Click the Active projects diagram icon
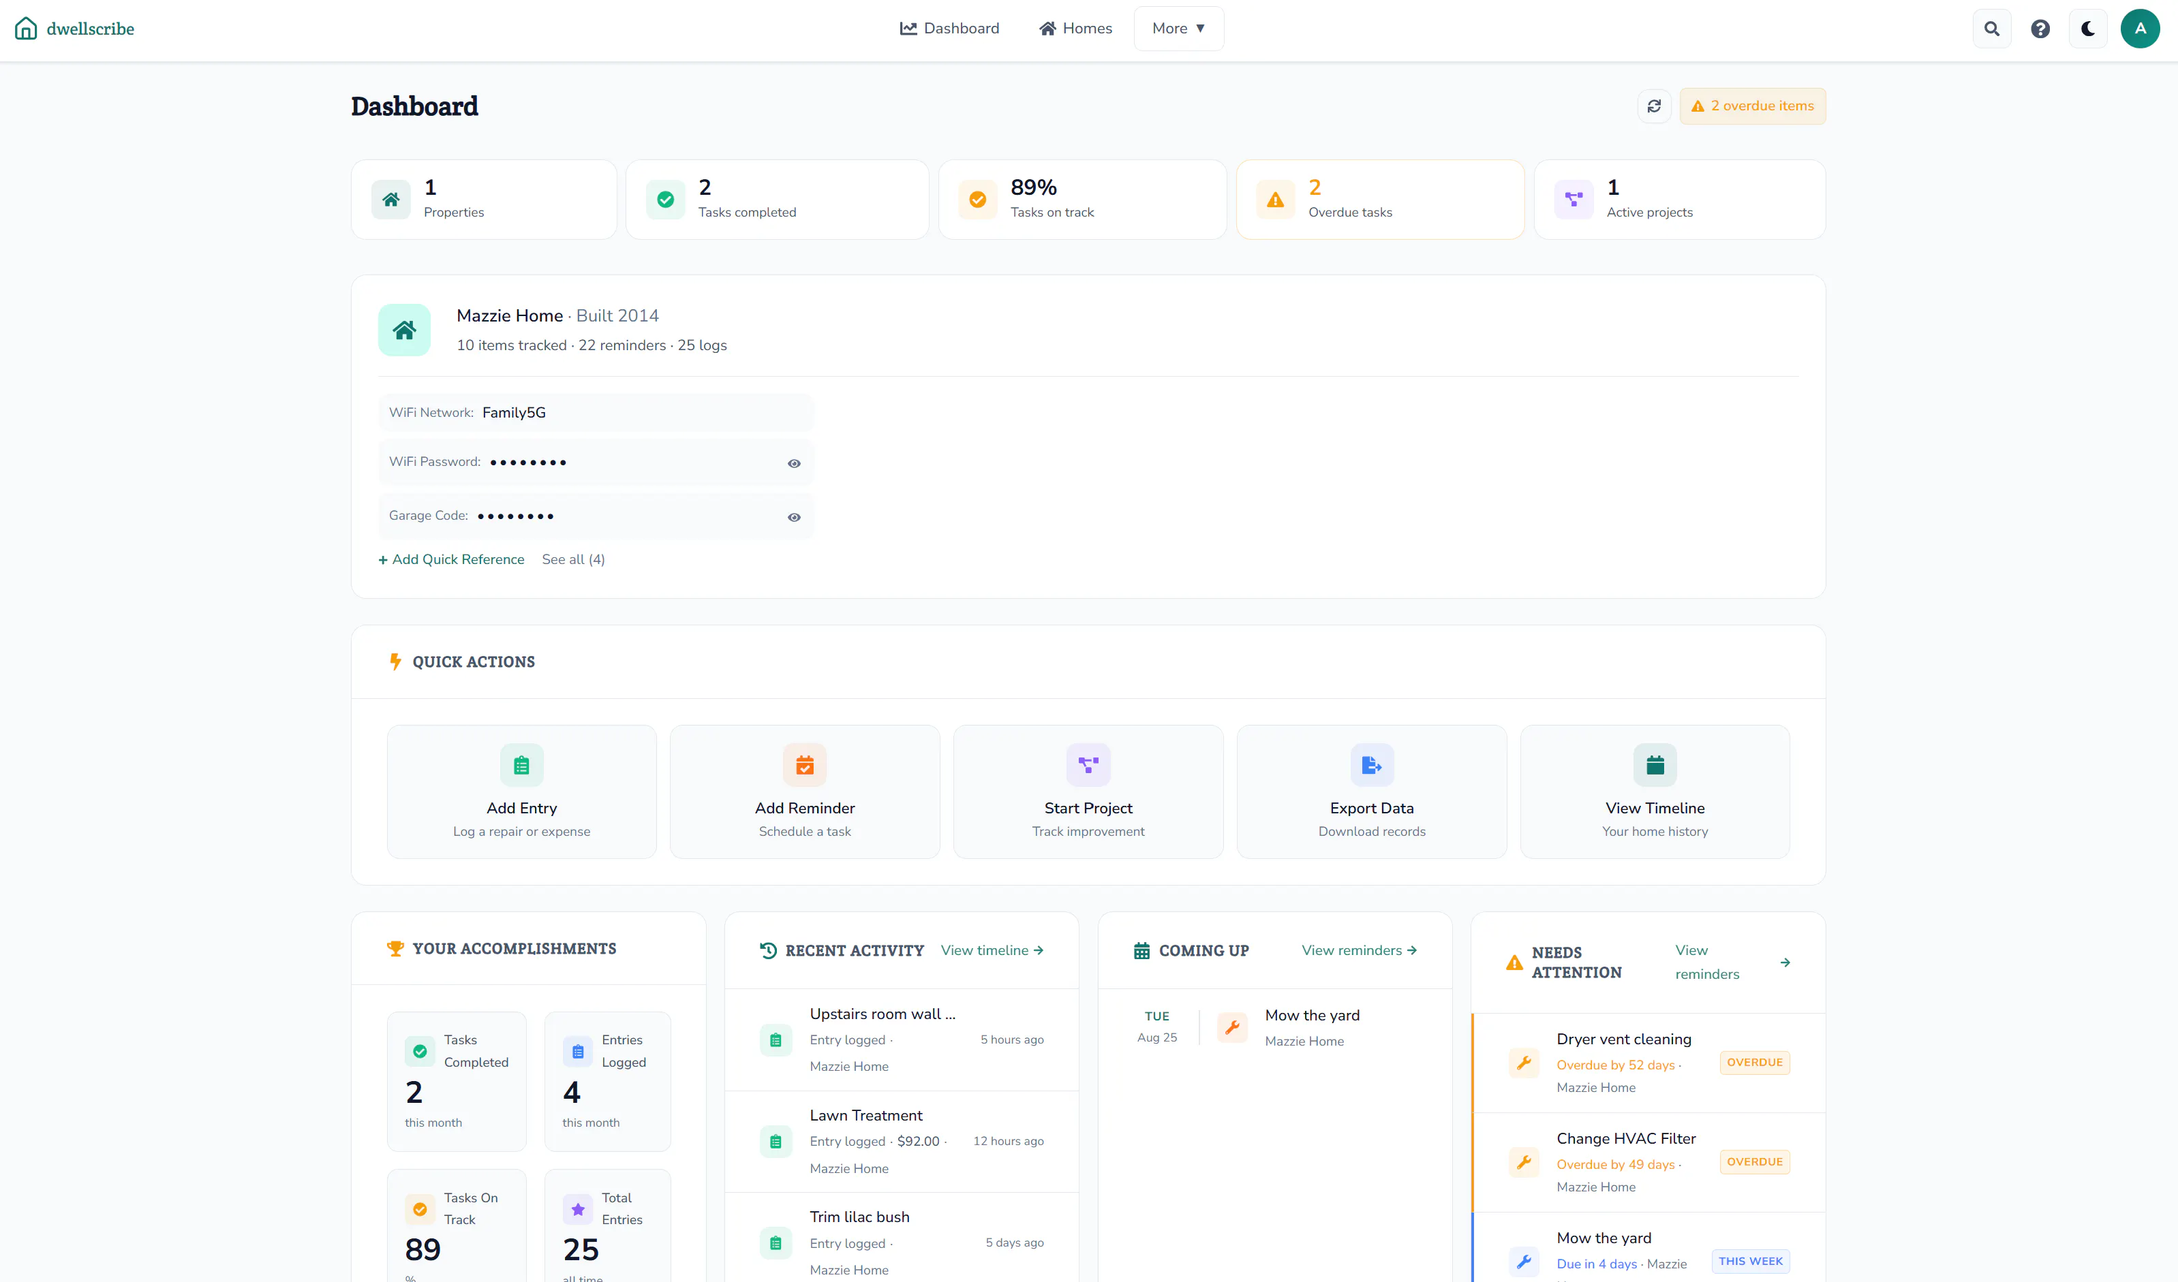Image resolution: width=2178 pixels, height=1282 pixels. 1574,200
